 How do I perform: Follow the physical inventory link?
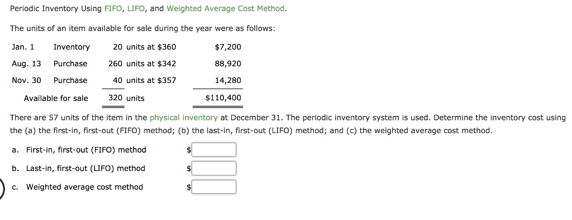coord(183,118)
